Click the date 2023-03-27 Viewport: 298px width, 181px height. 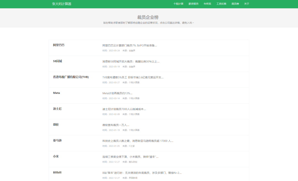114,82
